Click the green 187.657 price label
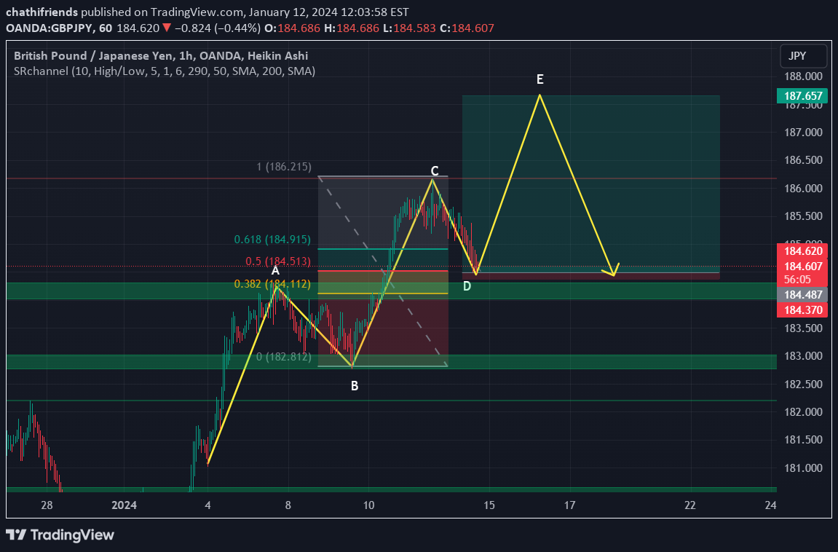 (803, 95)
